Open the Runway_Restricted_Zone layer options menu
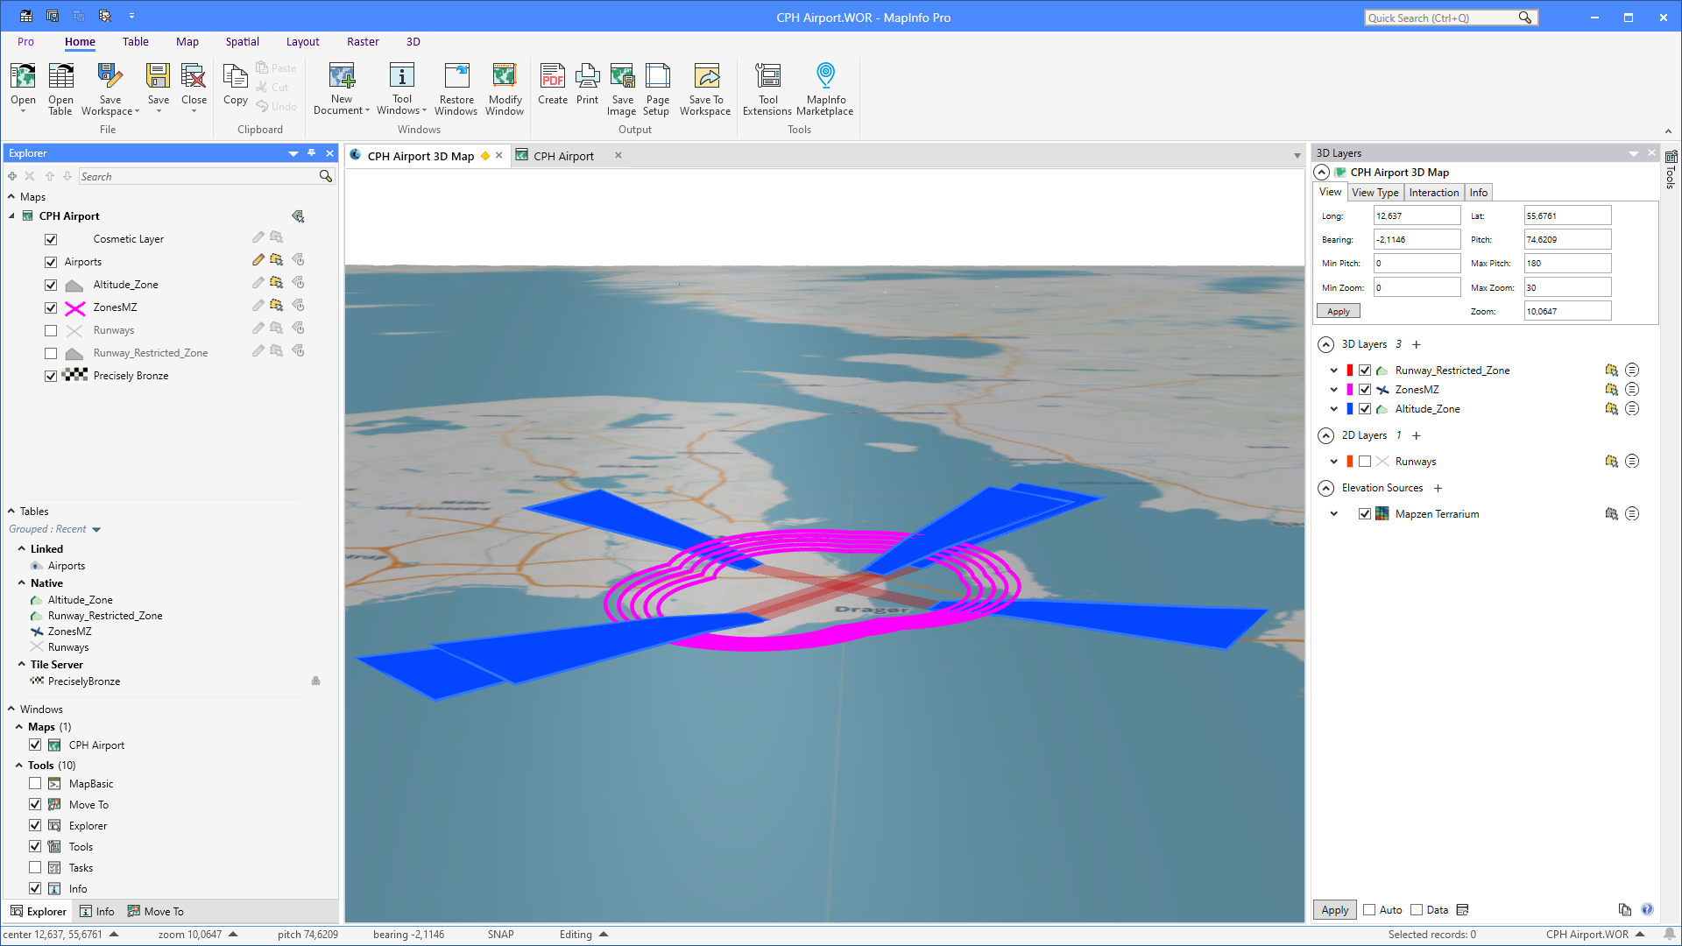This screenshot has height=946, width=1682. [1631, 370]
